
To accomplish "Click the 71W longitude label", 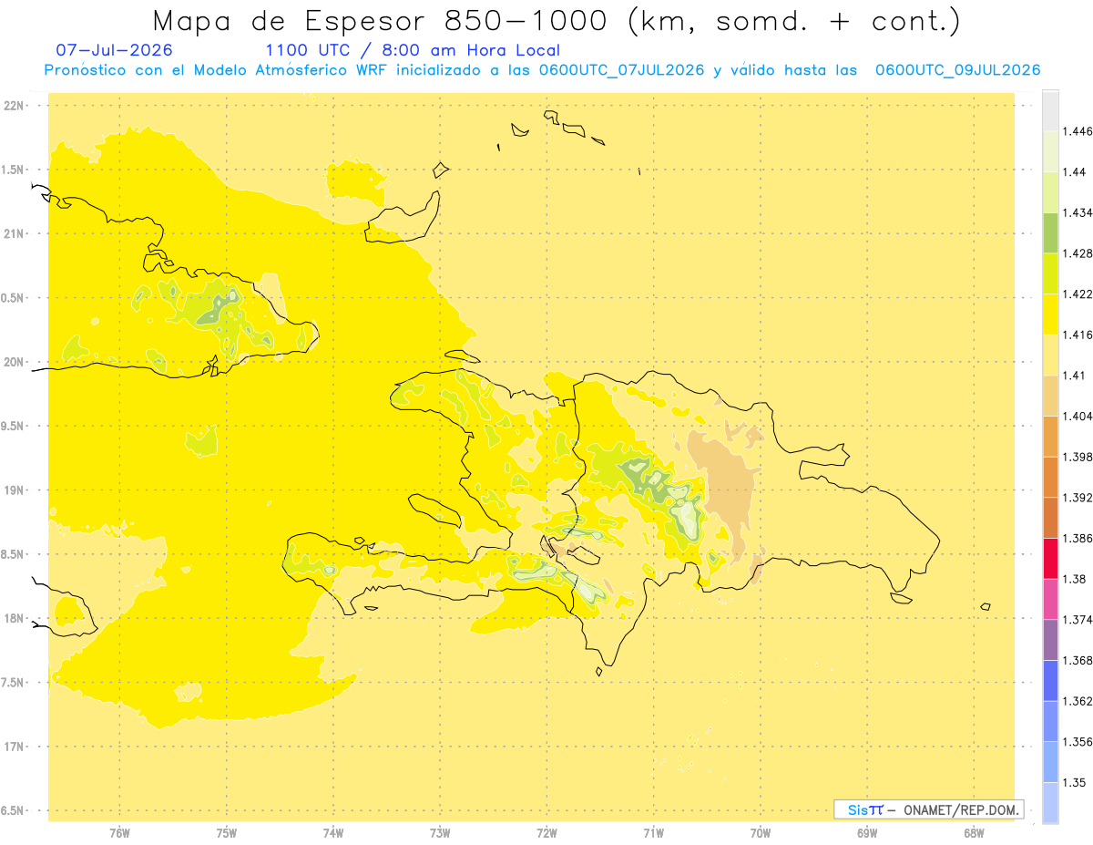I will pyautogui.click(x=653, y=833).
